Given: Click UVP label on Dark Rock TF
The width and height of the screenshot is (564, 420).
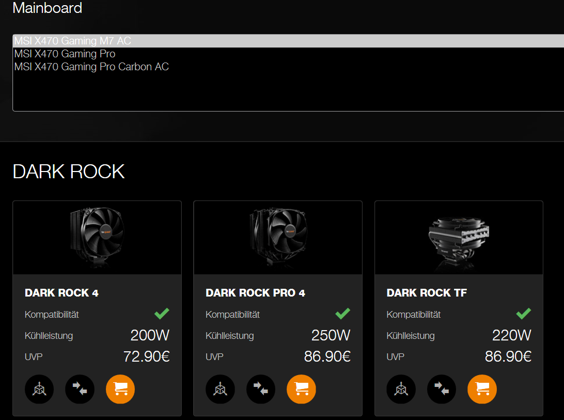Looking at the screenshot, I should pyautogui.click(x=395, y=356).
